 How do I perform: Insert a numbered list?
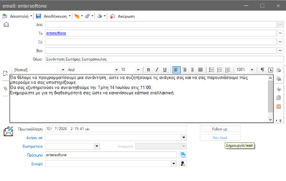coord(220,70)
